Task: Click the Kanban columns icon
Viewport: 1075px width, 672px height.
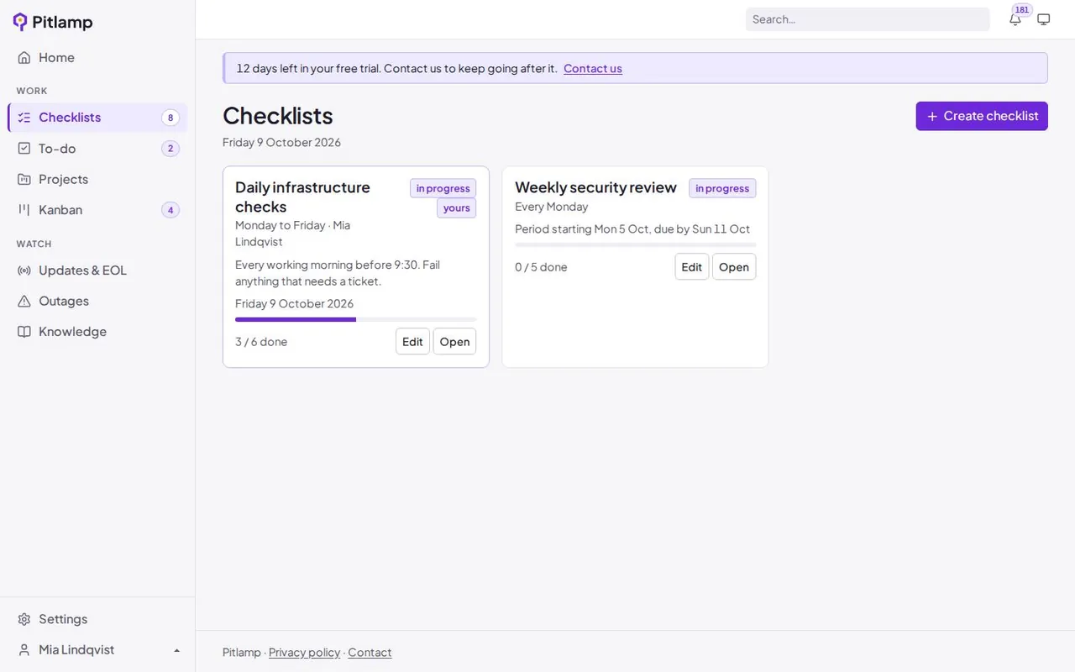Action: pyautogui.click(x=24, y=210)
